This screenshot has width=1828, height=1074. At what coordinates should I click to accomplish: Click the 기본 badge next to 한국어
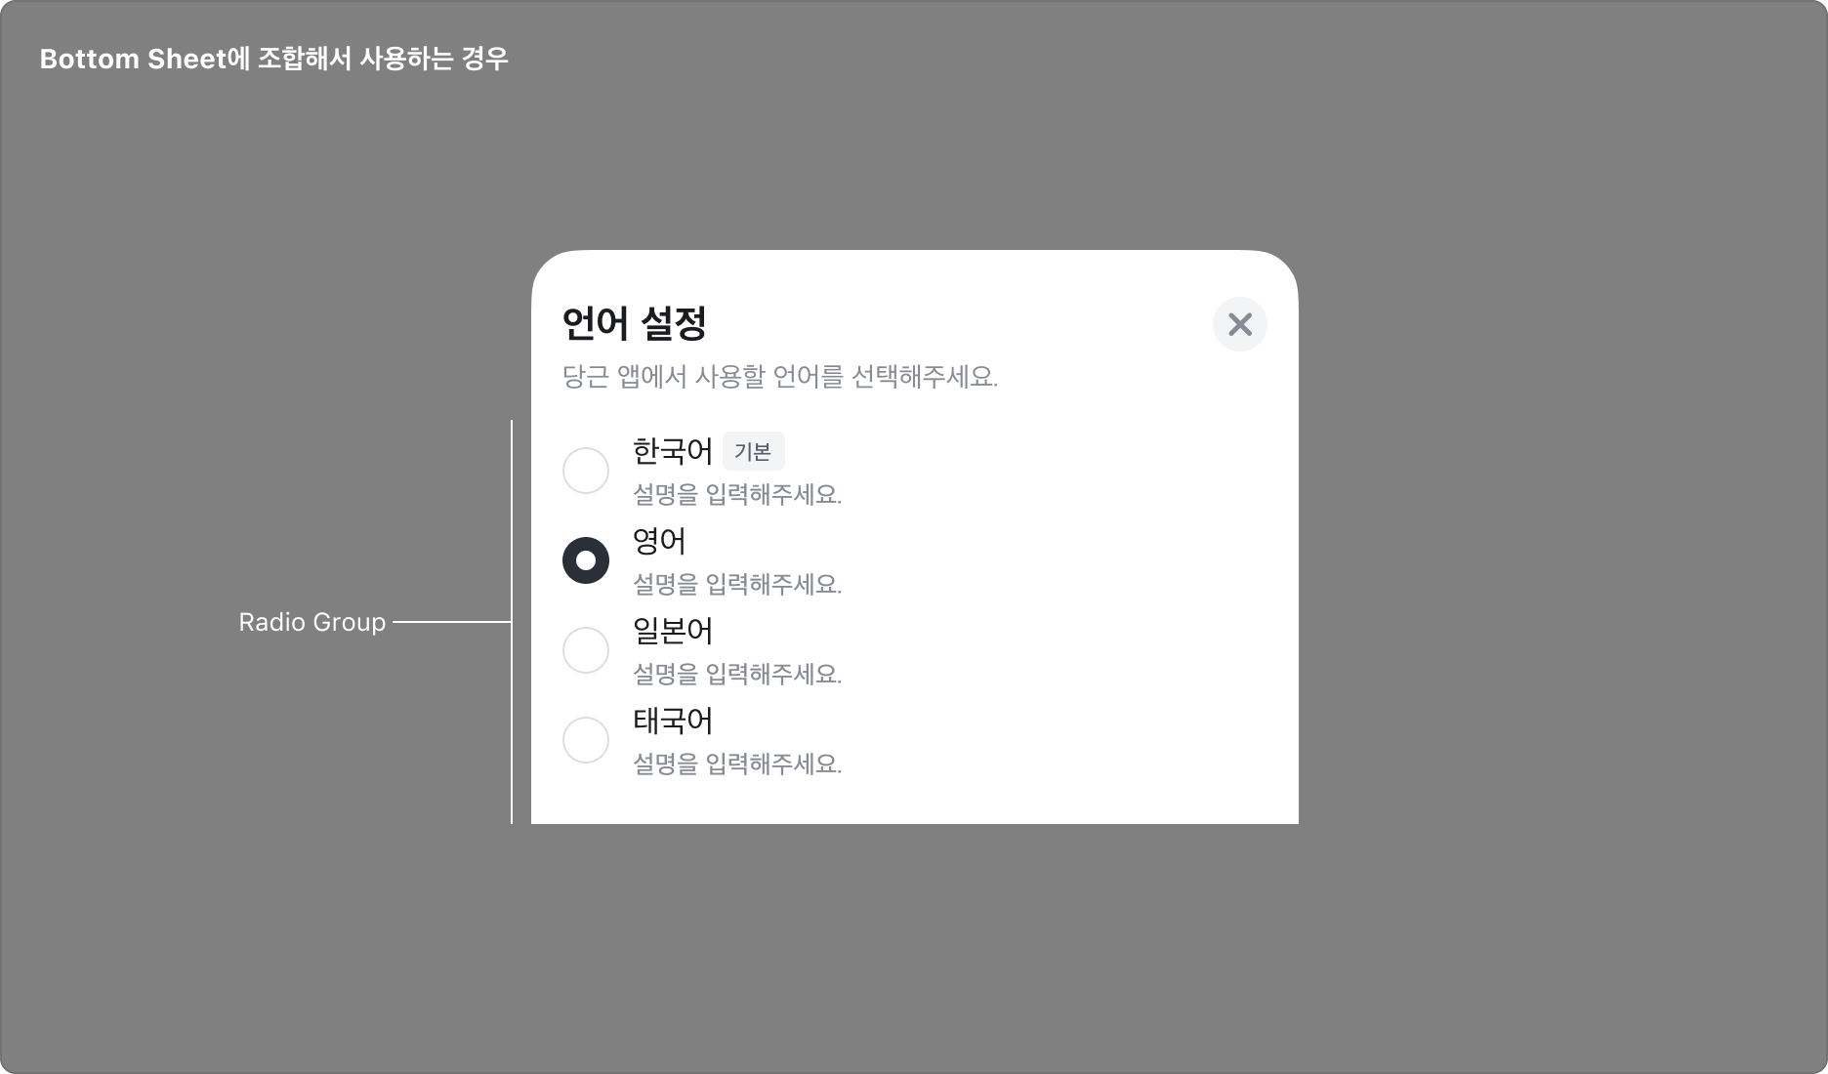point(753,451)
